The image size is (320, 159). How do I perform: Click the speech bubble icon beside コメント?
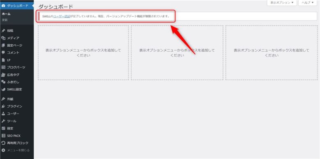coord(3,52)
